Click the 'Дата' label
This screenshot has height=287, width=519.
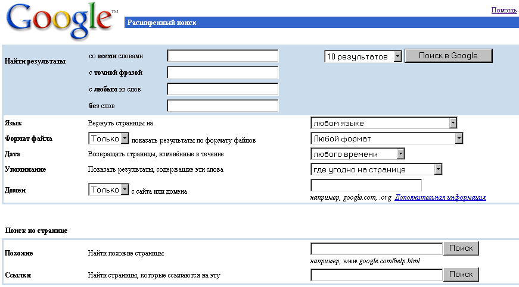(13, 154)
